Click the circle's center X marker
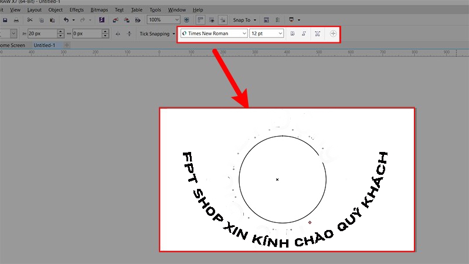Viewport: 469px width, 264px height. coord(277,180)
